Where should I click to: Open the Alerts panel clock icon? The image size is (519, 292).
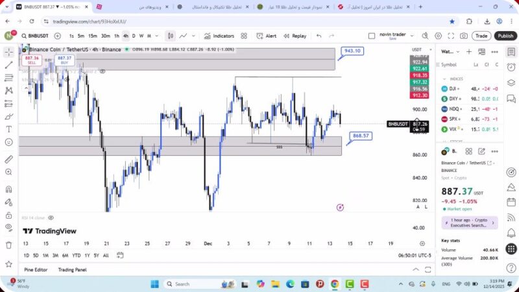(511, 66)
